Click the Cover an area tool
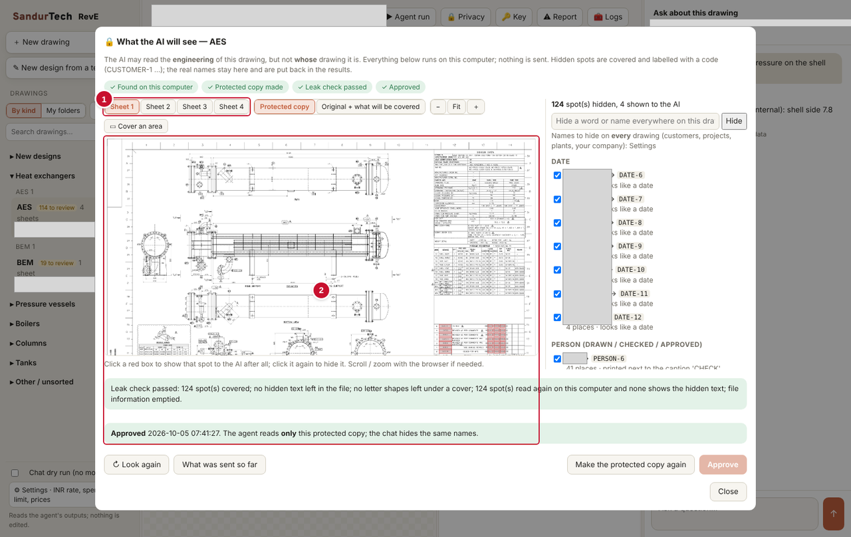Image resolution: width=851 pixels, height=537 pixels. [136, 126]
